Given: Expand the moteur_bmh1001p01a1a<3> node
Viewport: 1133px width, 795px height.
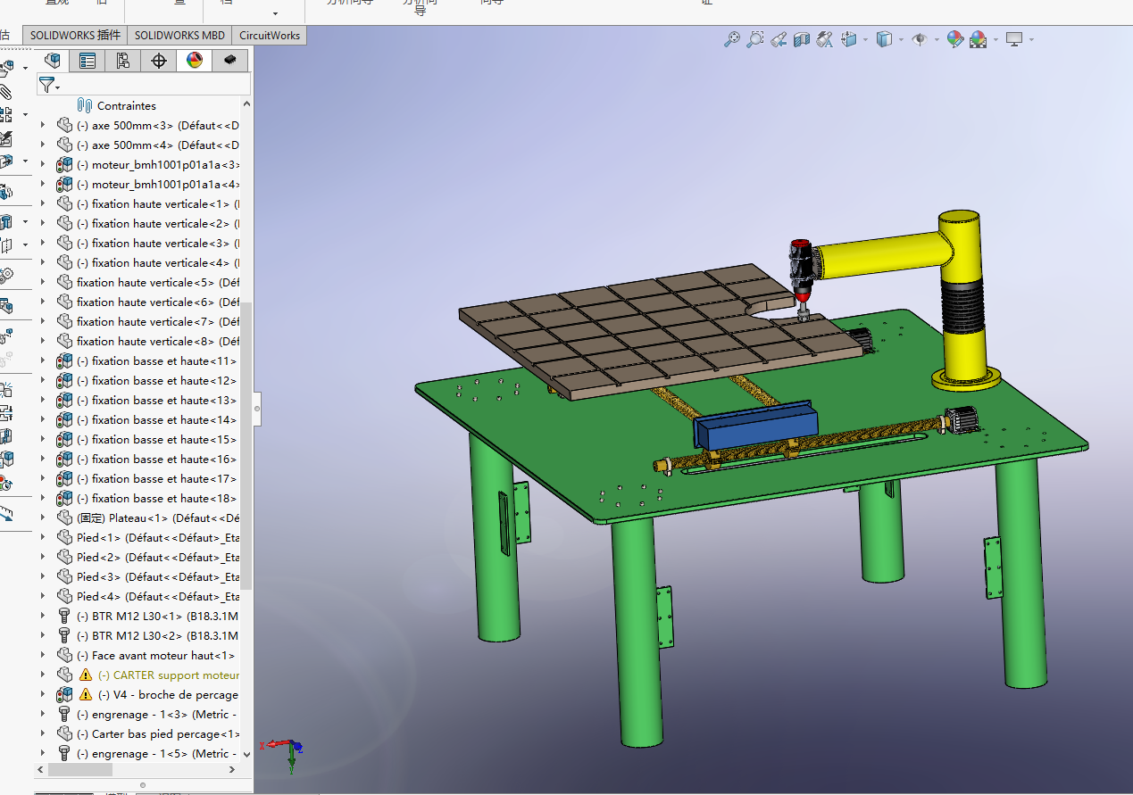Looking at the screenshot, I should (x=42, y=165).
